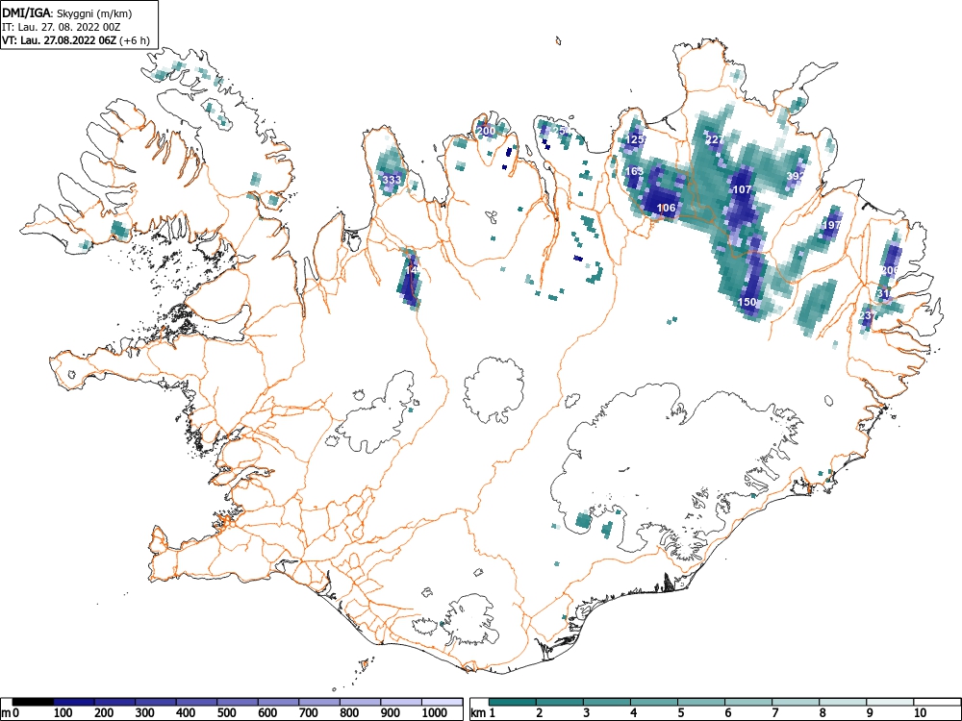This screenshot has height=721, width=962.
Task: Click the 237 visibility label on the map
Action: (x=868, y=315)
